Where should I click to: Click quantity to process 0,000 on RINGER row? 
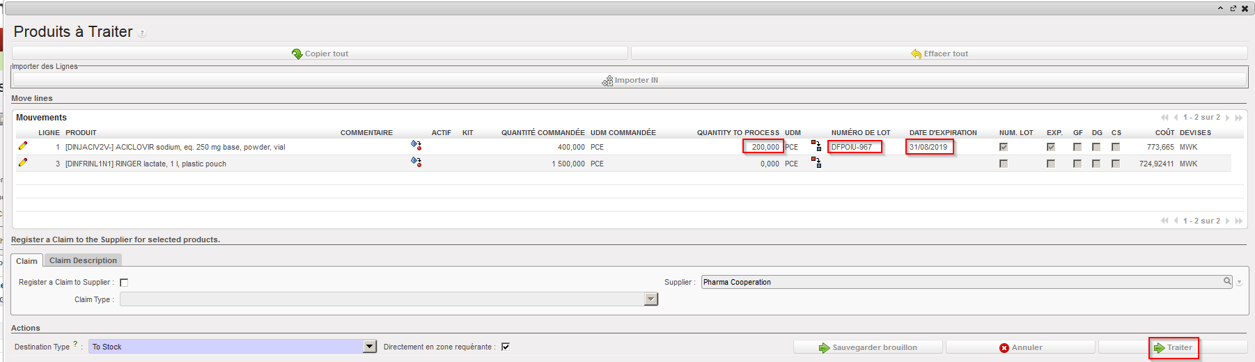[770, 164]
